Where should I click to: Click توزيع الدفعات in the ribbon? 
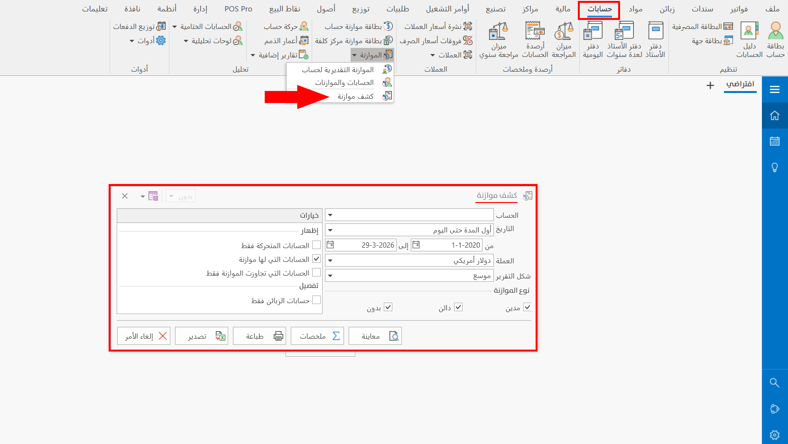click(139, 27)
